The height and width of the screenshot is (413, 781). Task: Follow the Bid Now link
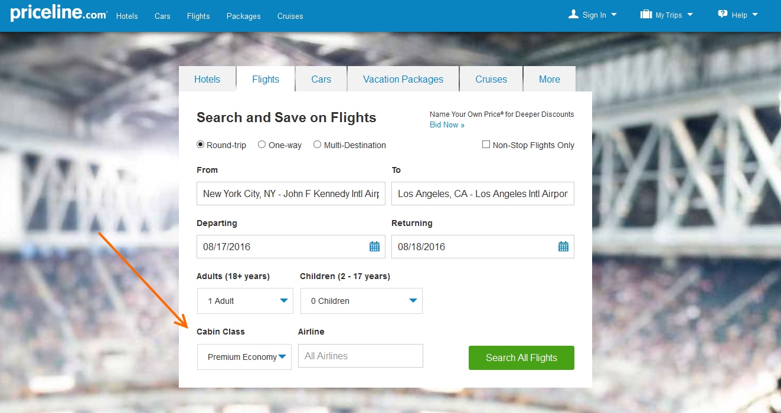[x=447, y=125]
